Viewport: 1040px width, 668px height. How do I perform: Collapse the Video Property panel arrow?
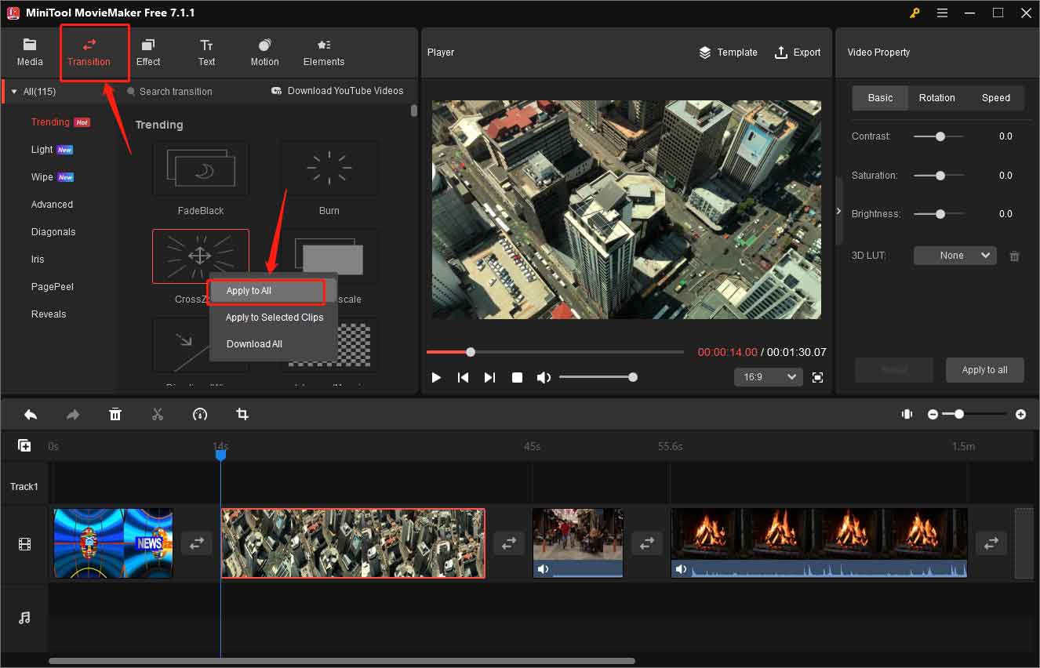(839, 212)
